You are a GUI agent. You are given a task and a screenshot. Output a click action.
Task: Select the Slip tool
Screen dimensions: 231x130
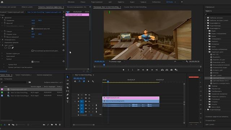[x=67, y=91]
